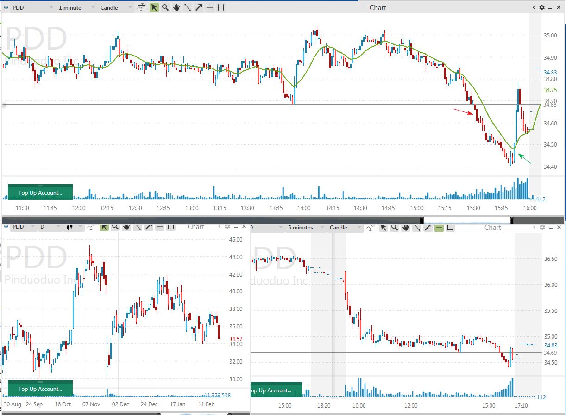This screenshot has height=415, width=566.
Task: Toggle symbol link radio in daily chart
Action: 6,227
